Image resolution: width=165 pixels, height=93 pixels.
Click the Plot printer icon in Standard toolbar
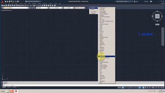9,5
